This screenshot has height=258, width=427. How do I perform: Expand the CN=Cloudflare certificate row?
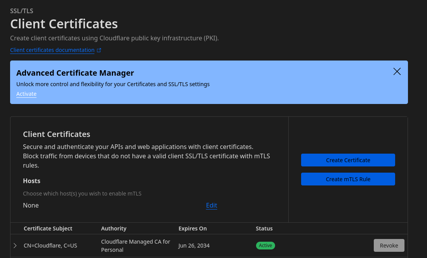[x=15, y=246]
